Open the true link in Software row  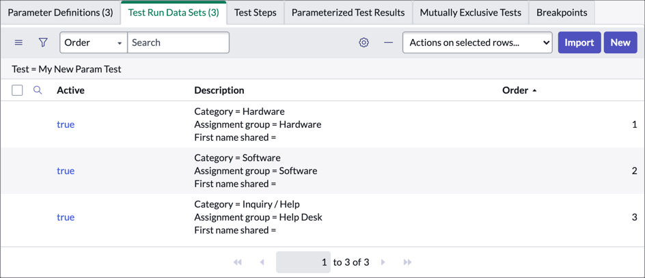click(x=66, y=171)
